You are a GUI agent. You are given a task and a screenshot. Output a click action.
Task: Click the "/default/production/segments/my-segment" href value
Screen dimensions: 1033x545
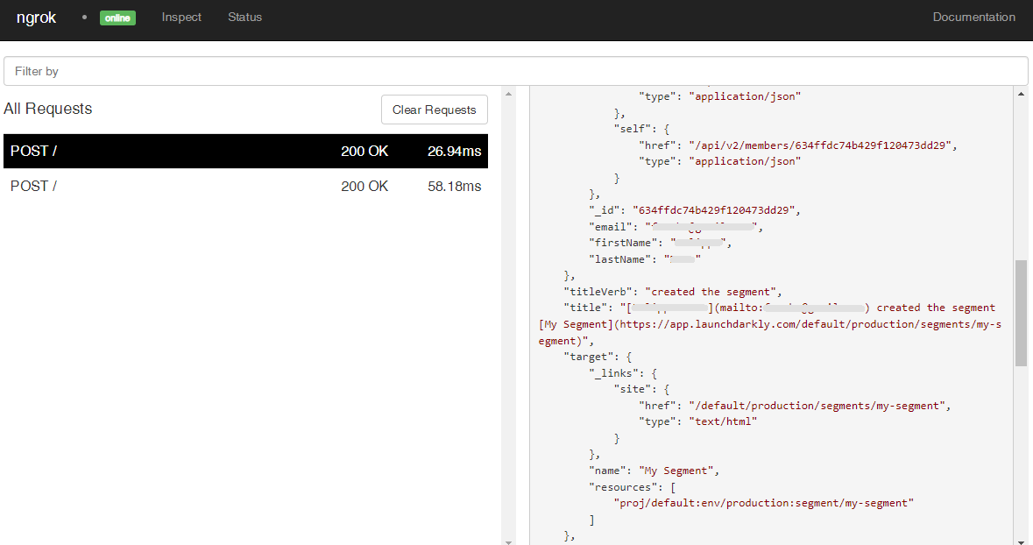point(817,406)
